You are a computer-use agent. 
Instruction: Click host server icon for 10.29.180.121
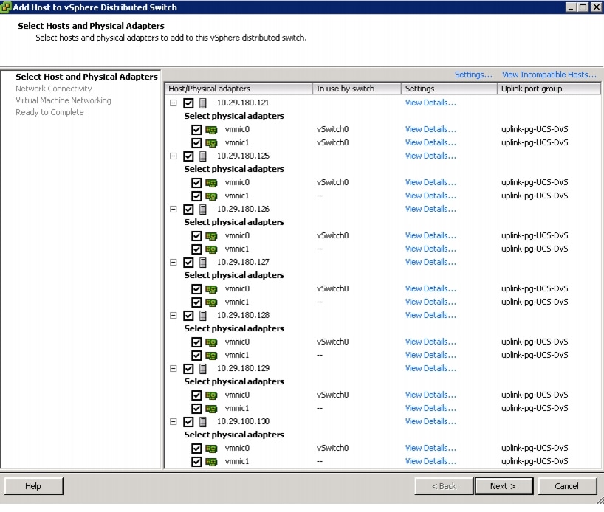coord(203,103)
